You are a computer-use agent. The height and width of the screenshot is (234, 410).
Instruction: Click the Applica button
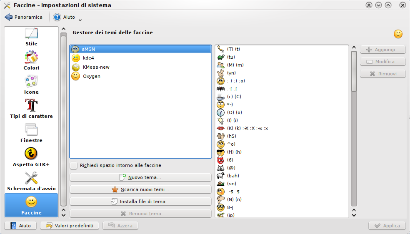(x=387, y=226)
